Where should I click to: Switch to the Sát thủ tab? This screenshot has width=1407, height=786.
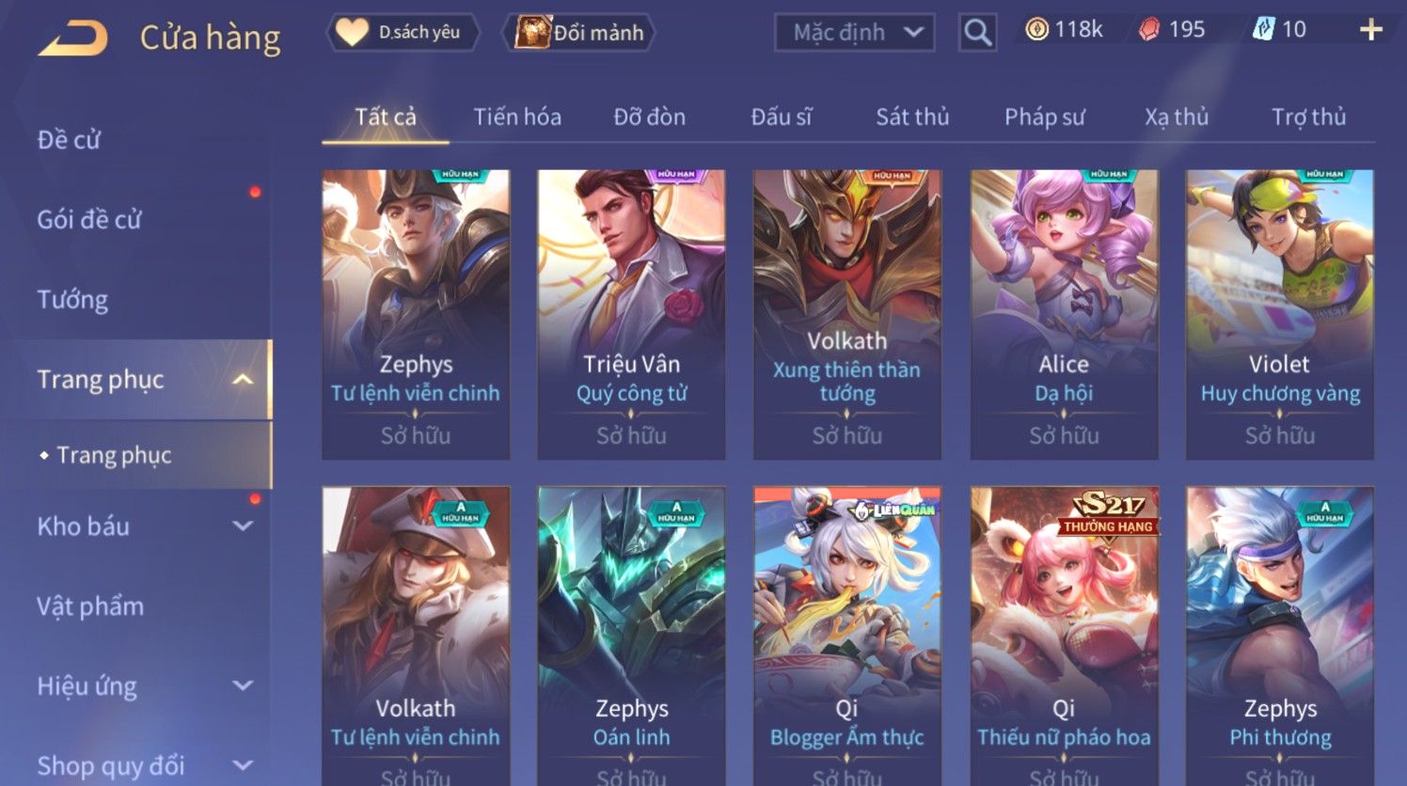click(912, 118)
